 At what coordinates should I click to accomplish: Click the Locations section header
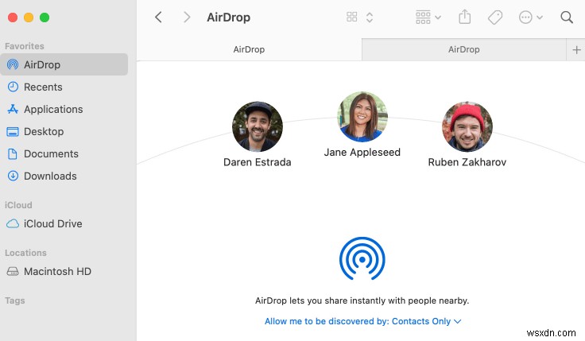pyautogui.click(x=25, y=253)
